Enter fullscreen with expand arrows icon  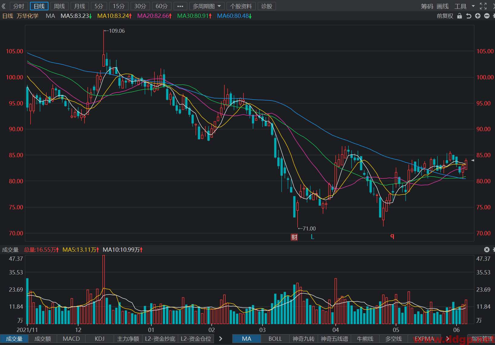(x=483, y=6)
